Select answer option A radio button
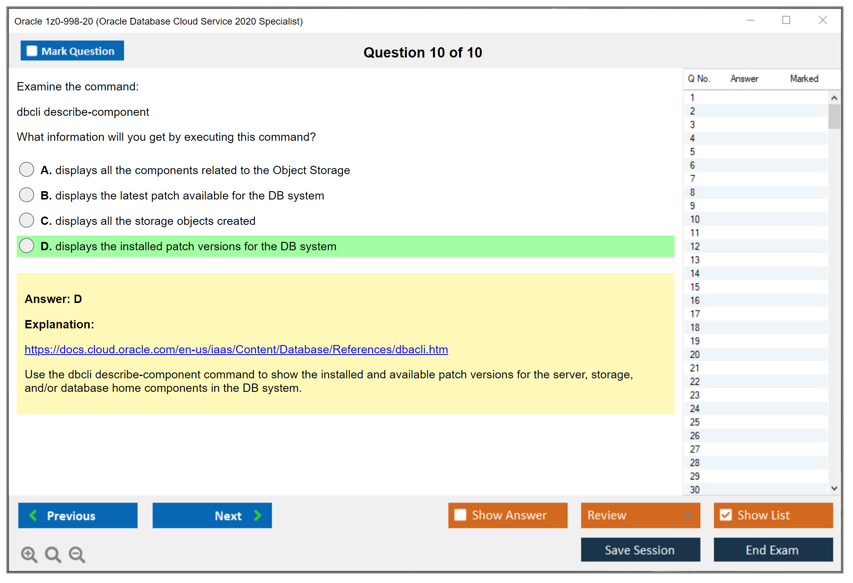The image size is (853, 583). point(27,169)
